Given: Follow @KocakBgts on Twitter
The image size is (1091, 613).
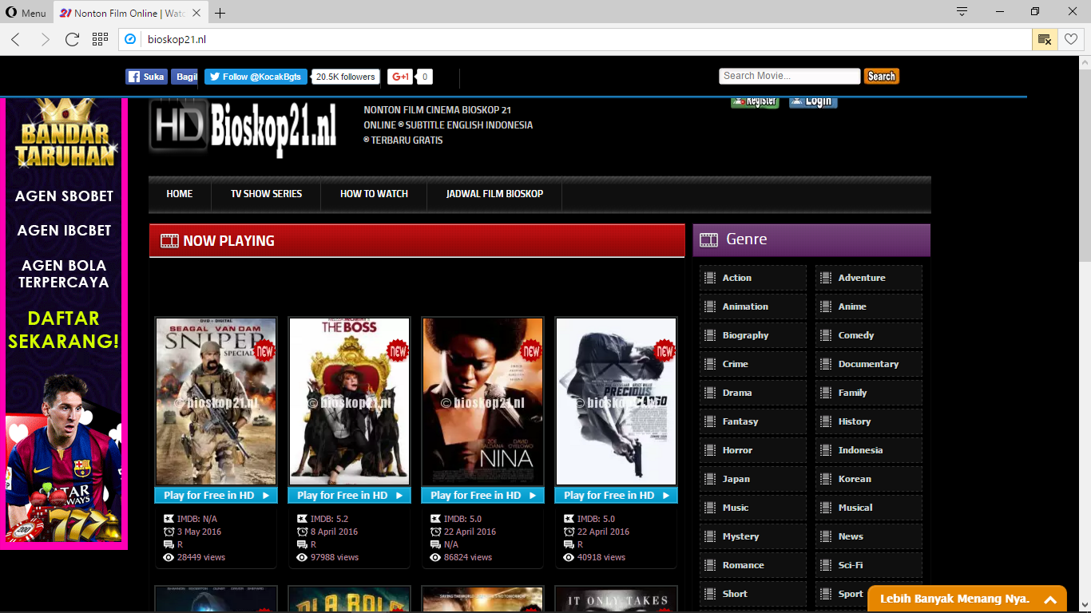Looking at the screenshot, I should (255, 77).
